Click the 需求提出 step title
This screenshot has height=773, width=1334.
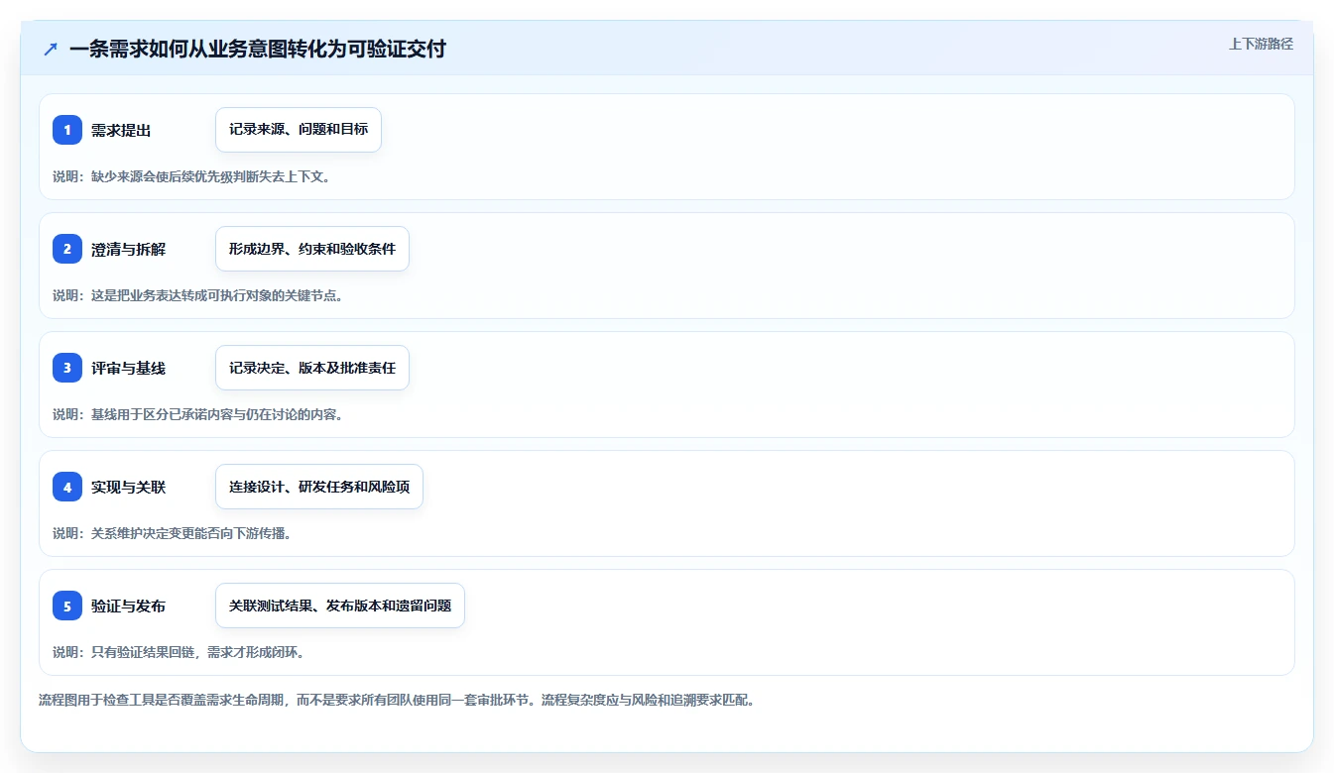click(x=121, y=130)
